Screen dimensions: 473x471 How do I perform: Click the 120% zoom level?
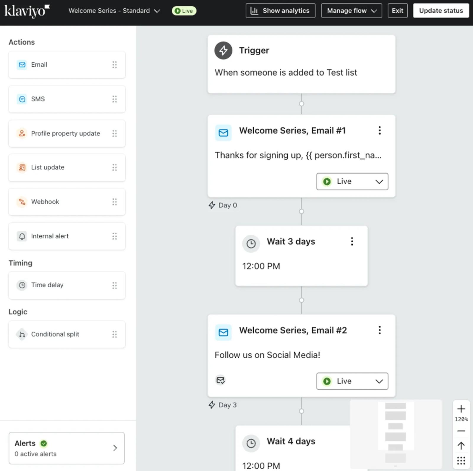click(x=461, y=419)
